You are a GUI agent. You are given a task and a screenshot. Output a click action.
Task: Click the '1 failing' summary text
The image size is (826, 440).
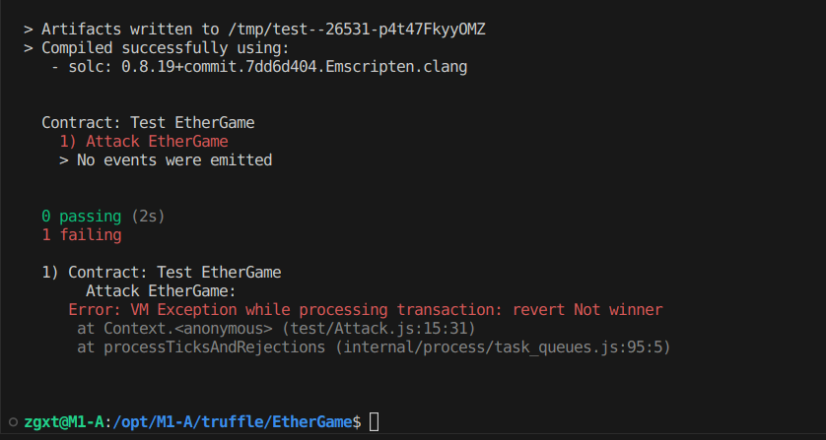[82, 235]
